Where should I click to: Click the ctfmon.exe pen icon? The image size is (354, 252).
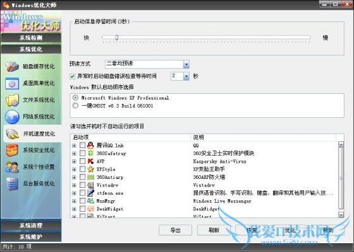coord(90,193)
